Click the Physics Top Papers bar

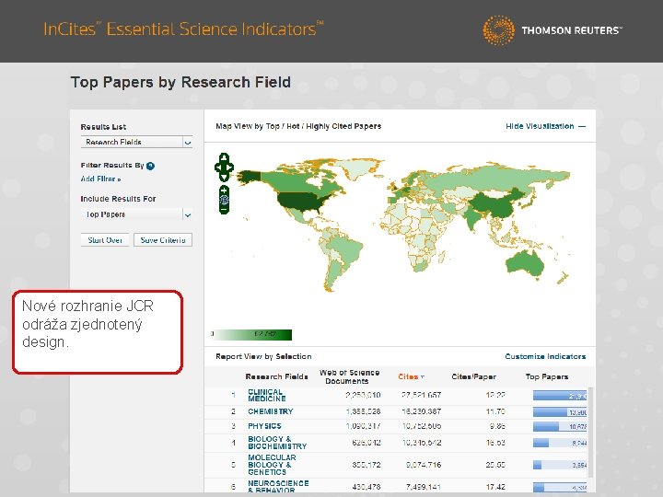point(560,426)
